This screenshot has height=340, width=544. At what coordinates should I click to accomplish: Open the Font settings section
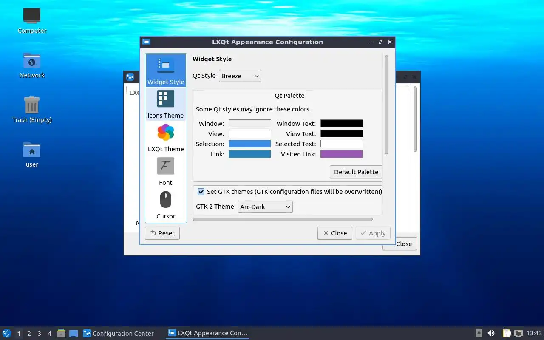pos(166,171)
